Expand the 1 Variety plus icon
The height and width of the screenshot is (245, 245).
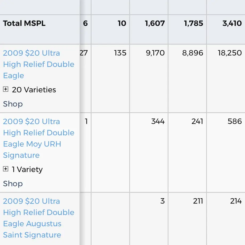click(6, 169)
